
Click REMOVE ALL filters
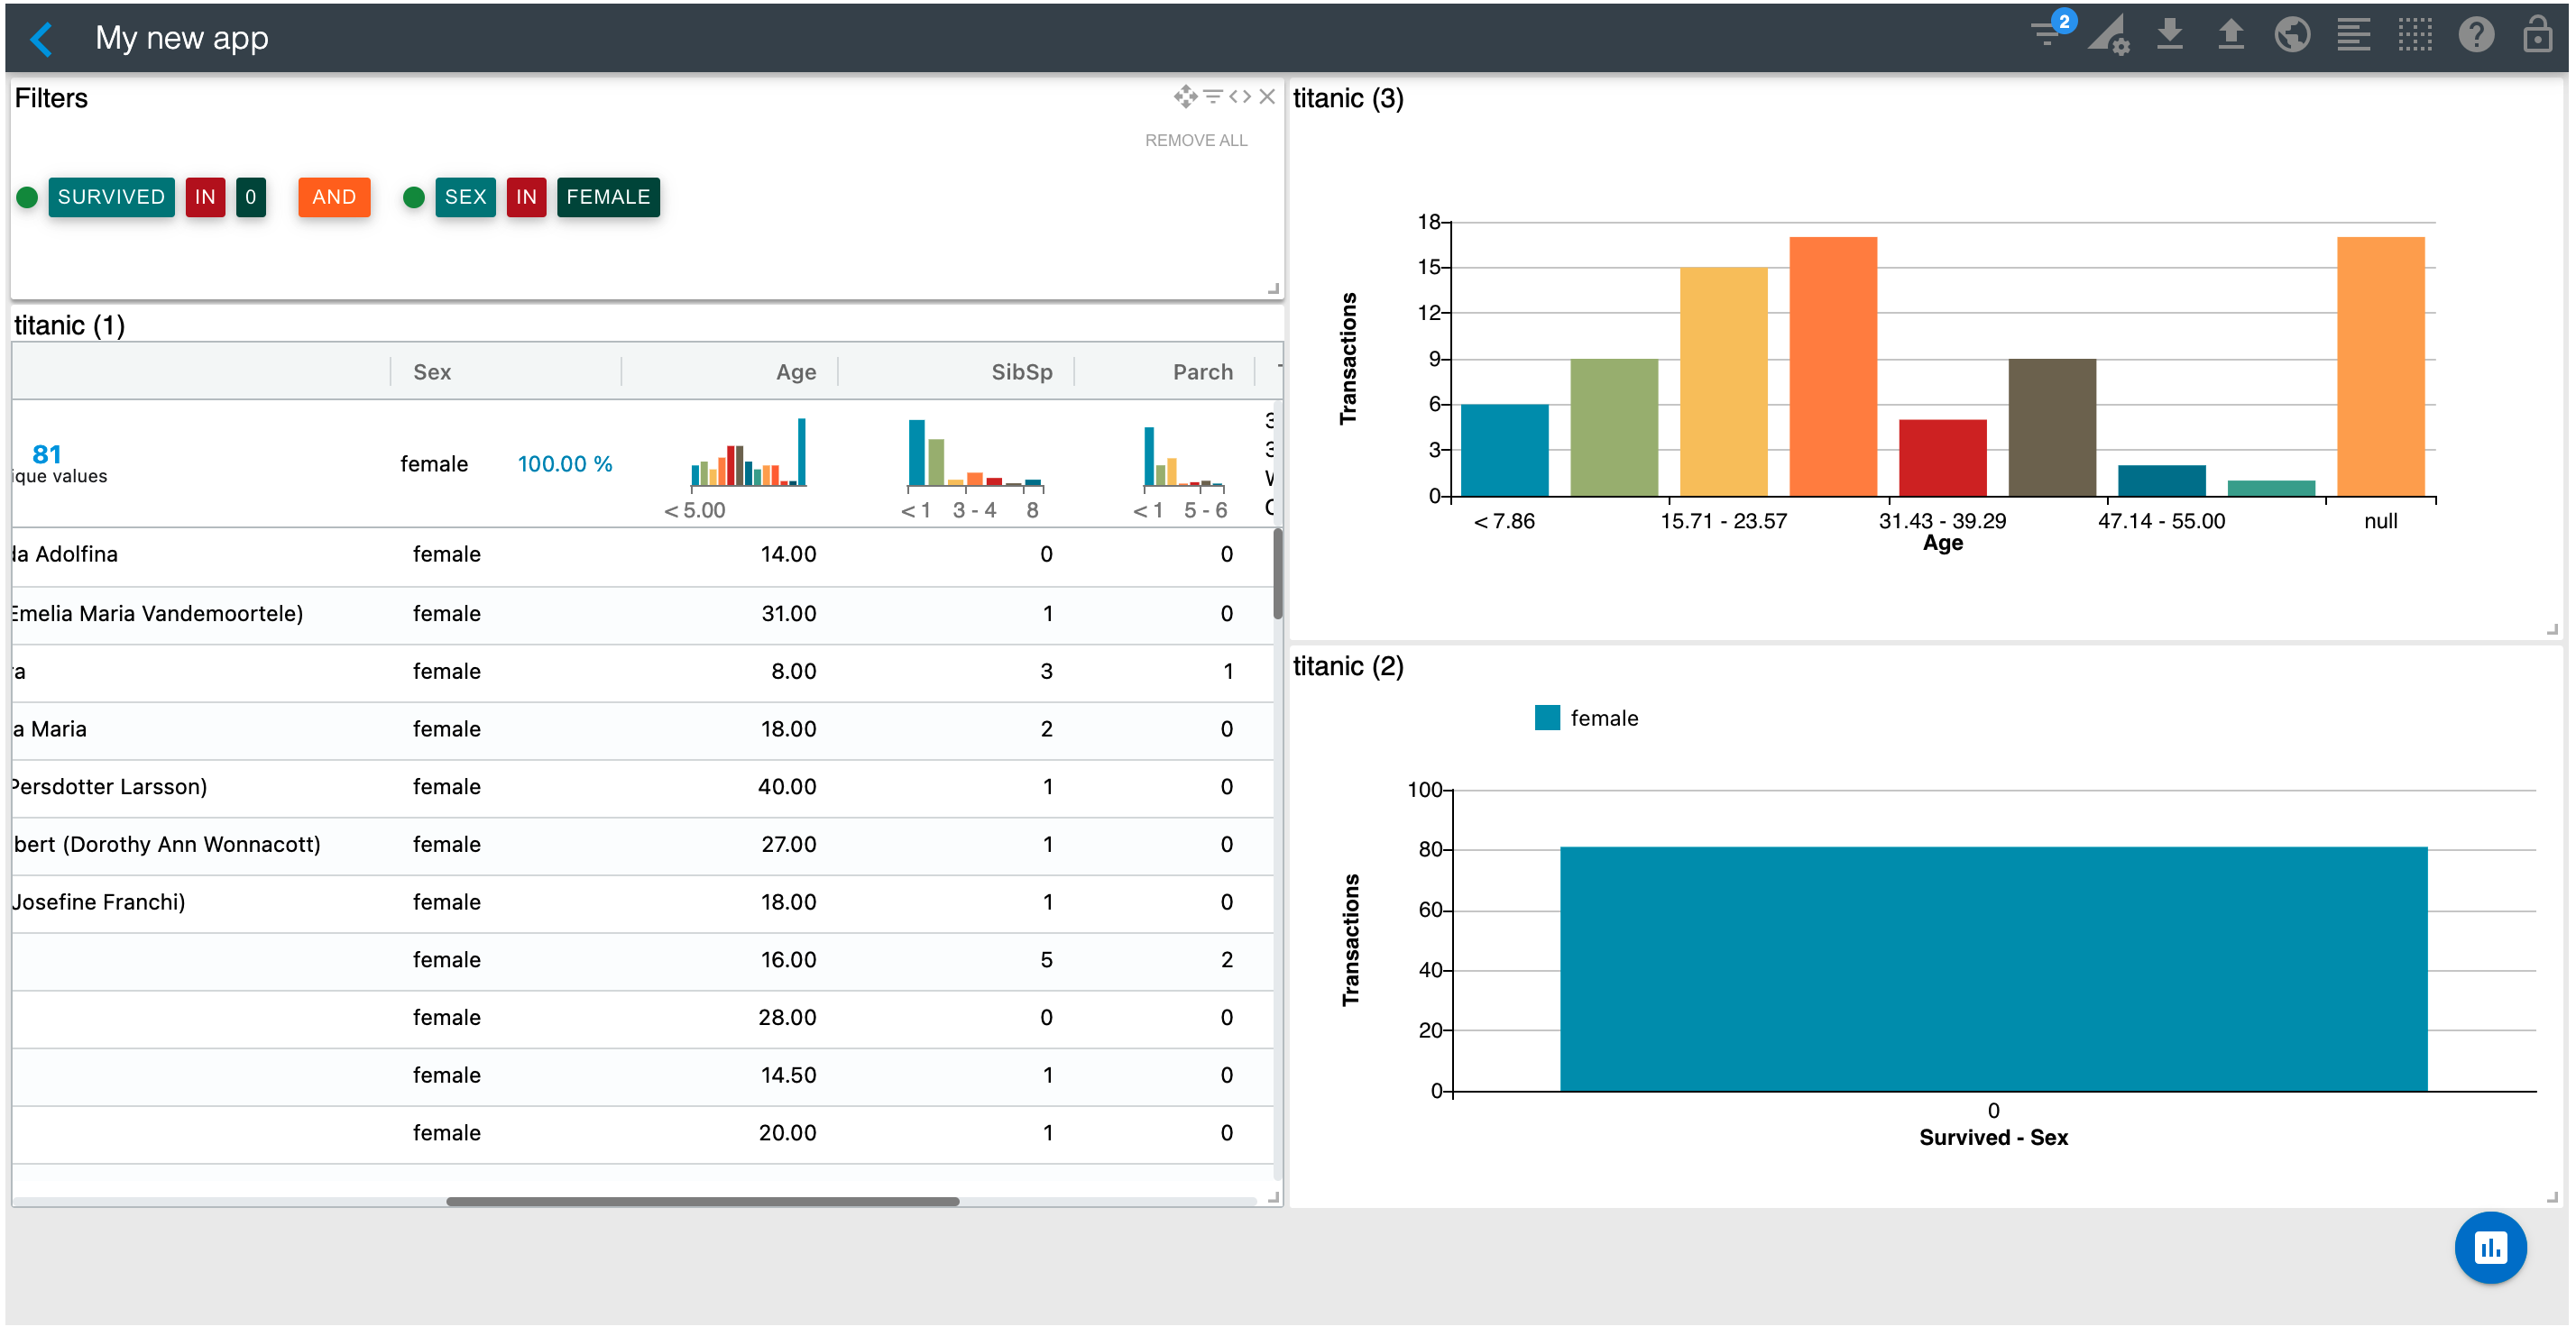coord(1196,141)
